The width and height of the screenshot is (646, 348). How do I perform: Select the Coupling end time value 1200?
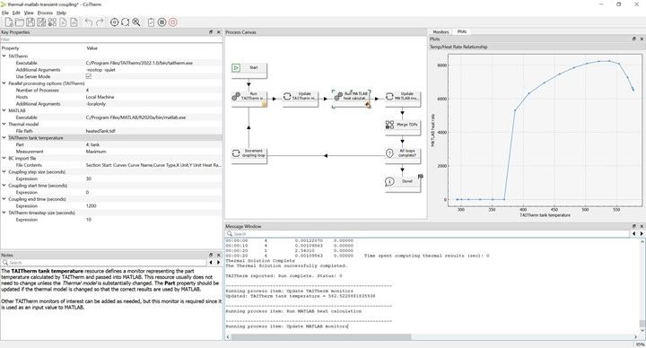pyautogui.click(x=91, y=206)
